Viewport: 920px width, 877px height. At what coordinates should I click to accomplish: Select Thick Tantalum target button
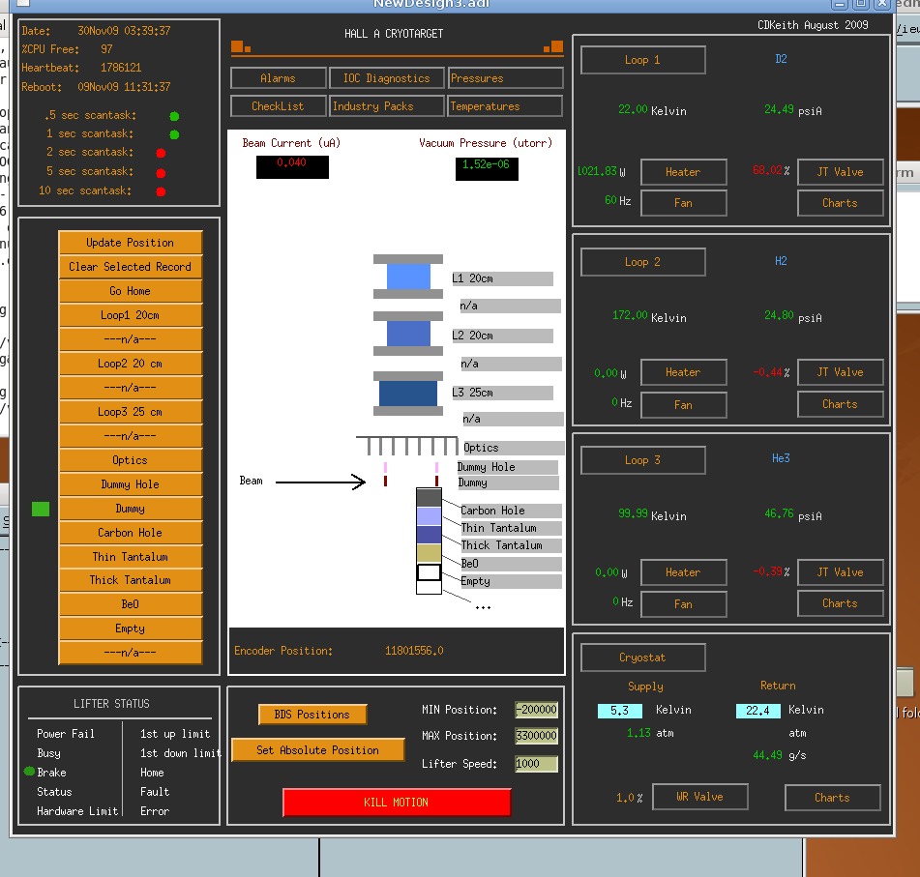pos(131,579)
